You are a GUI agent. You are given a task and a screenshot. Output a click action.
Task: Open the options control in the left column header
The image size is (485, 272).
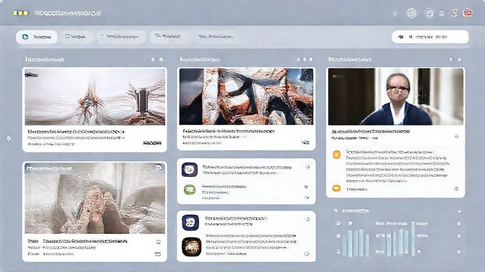[x=161, y=59]
